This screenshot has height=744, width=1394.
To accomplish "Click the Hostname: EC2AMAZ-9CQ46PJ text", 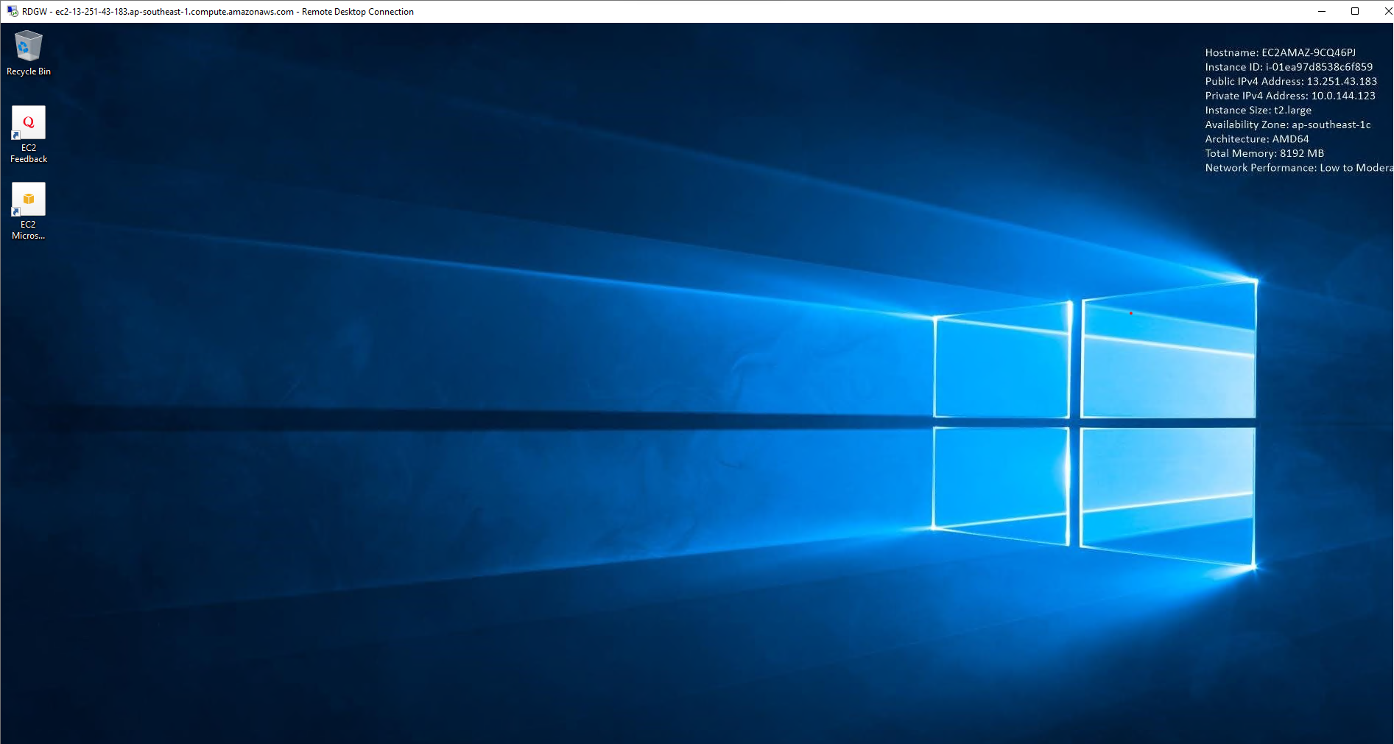I will [x=1280, y=52].
